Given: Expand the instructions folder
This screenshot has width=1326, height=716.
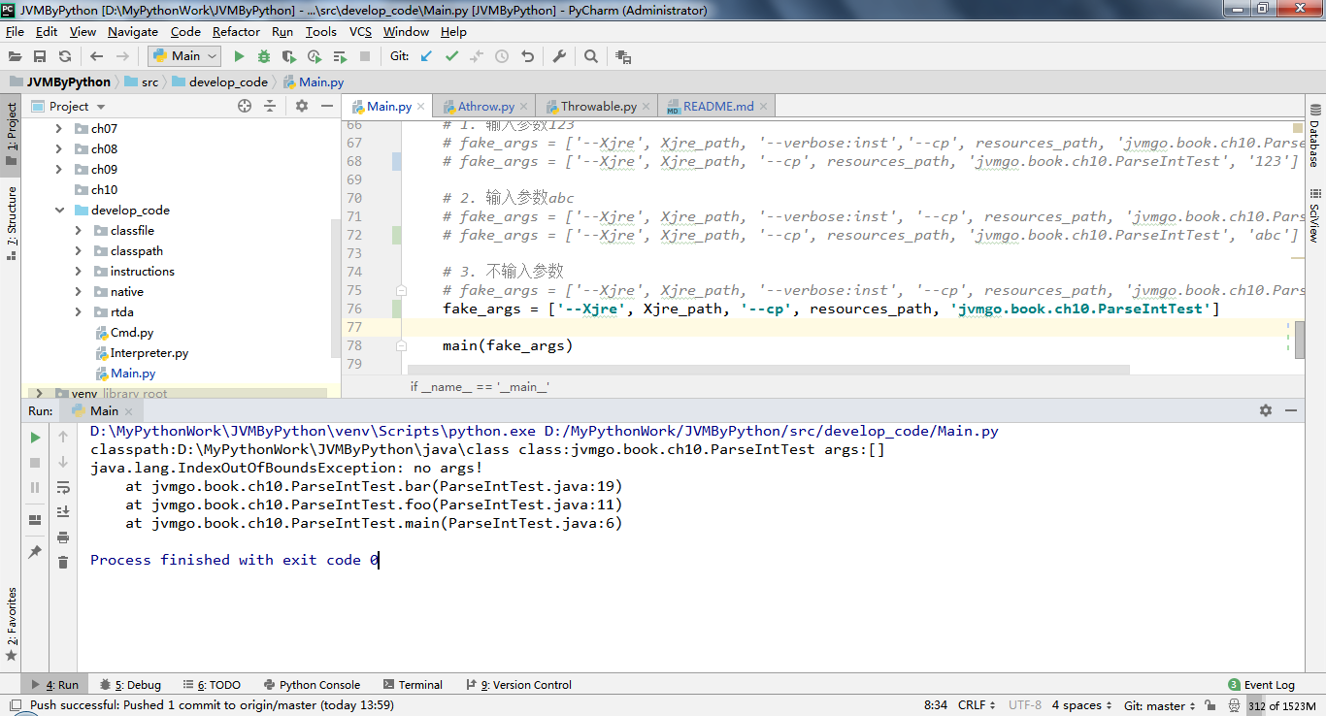Looking at the screenshot, I should pyautogui.click(x=78, y=271).
